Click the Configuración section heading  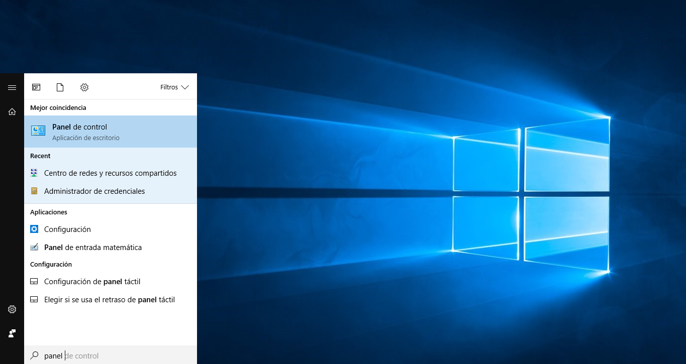pos(51,265)
